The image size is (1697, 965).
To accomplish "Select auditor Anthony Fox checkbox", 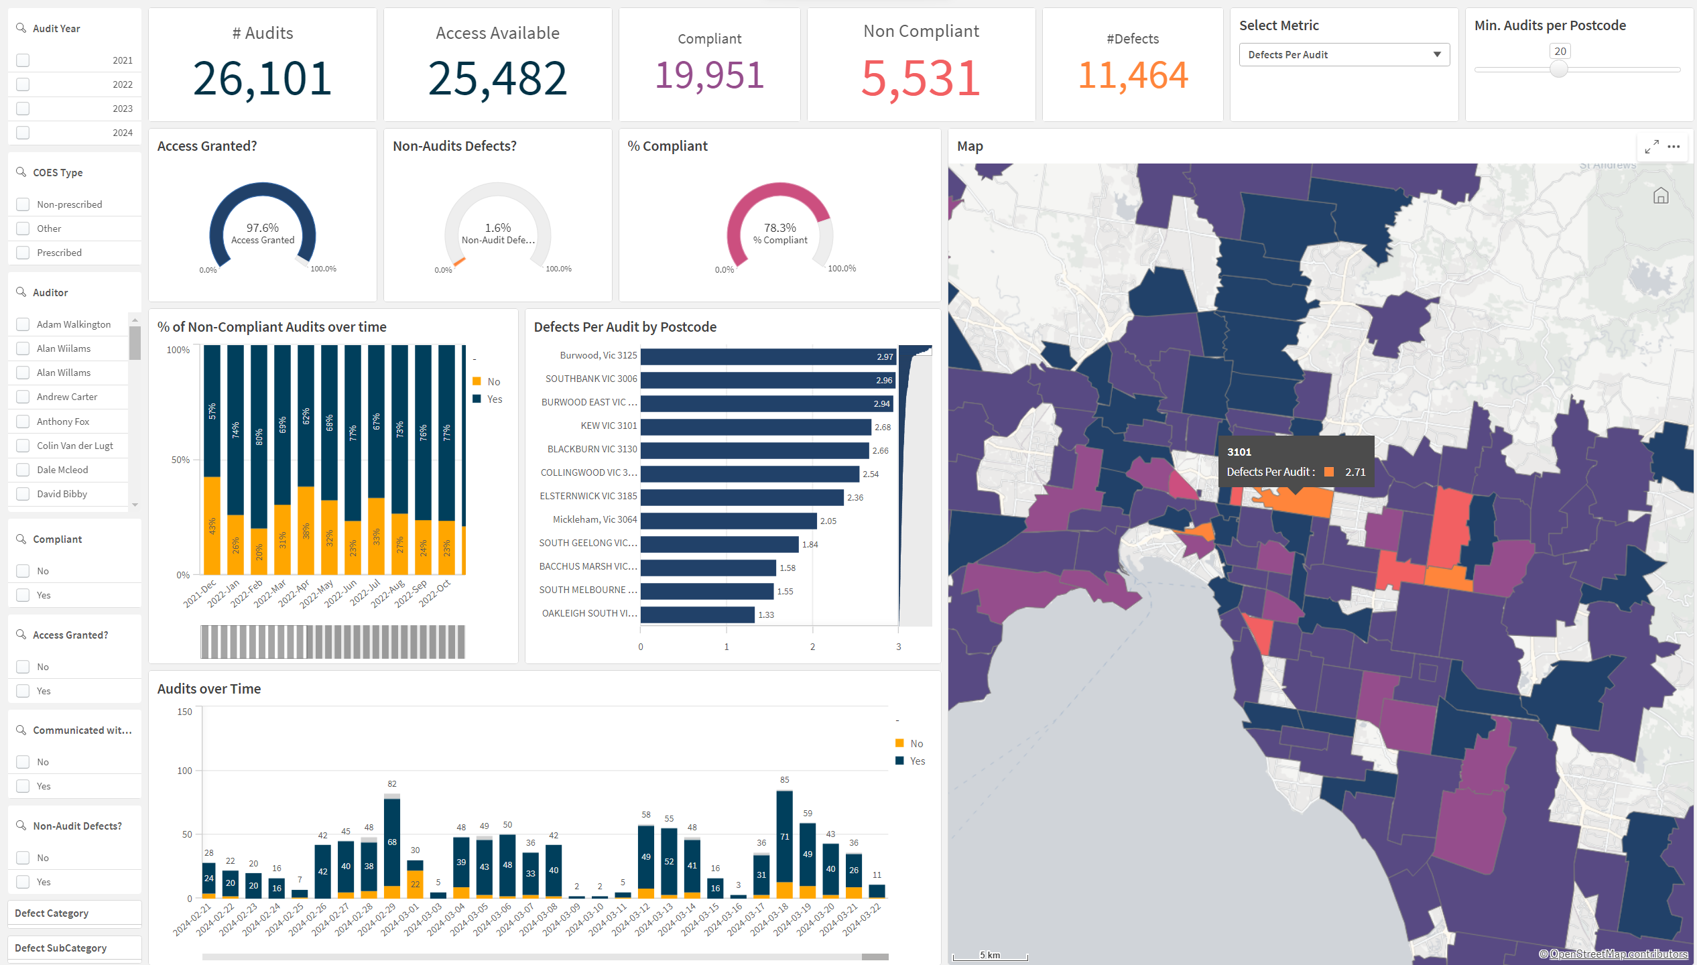I will pos(23,422).
